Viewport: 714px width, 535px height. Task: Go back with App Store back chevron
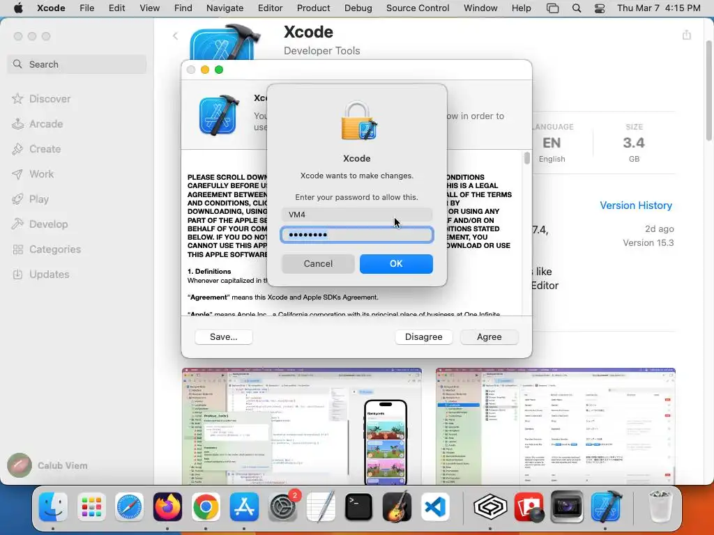175,36
